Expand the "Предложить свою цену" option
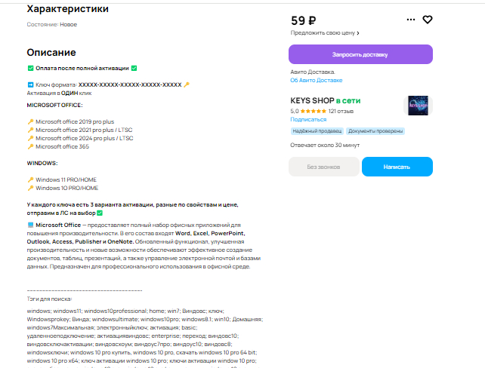This screenshot has width=485, height=368. [325, 33]
